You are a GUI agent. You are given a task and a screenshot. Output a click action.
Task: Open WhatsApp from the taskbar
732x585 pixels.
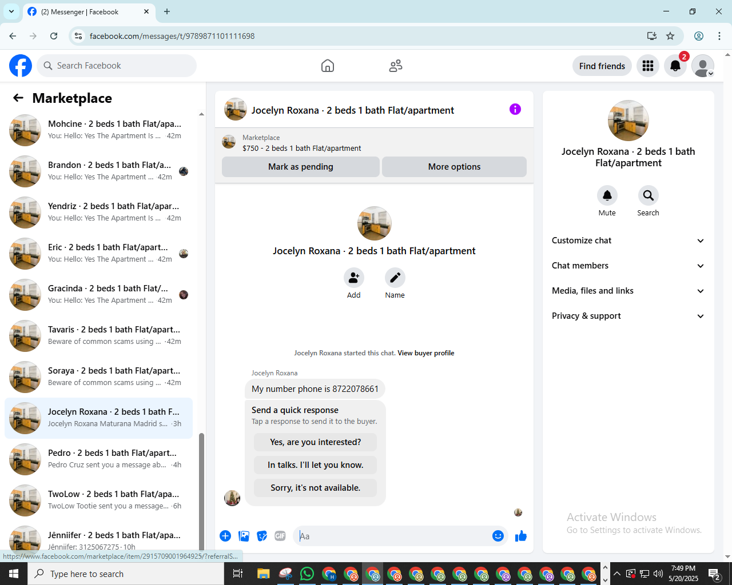point(307,574)
